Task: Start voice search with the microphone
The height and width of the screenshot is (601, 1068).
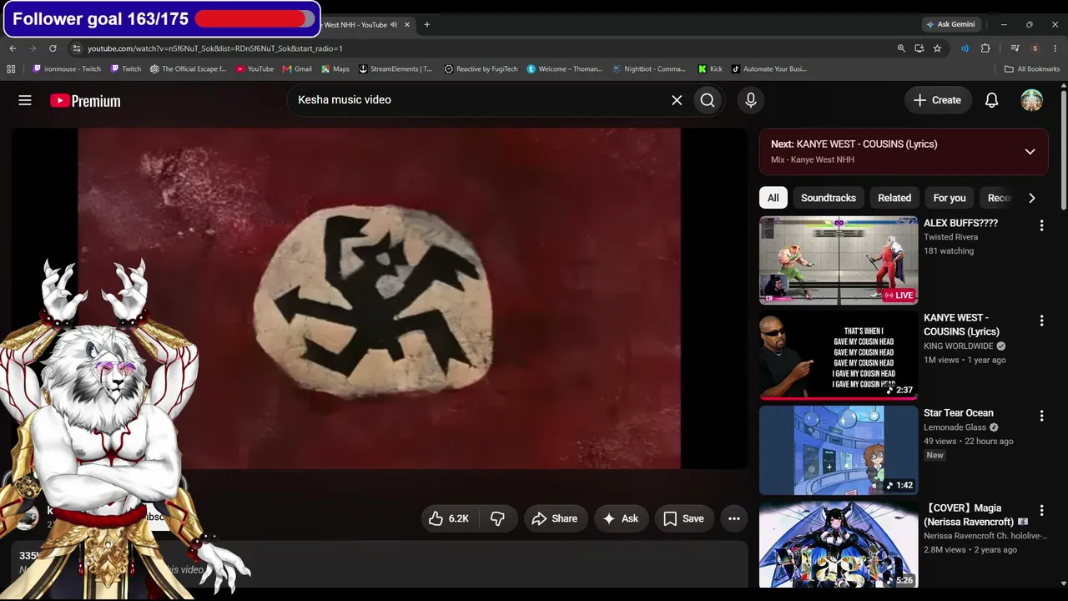Action: [751, 100]
